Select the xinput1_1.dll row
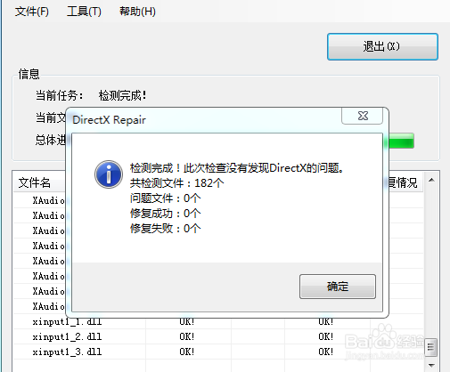450x372 pixels. click(218, 321)
